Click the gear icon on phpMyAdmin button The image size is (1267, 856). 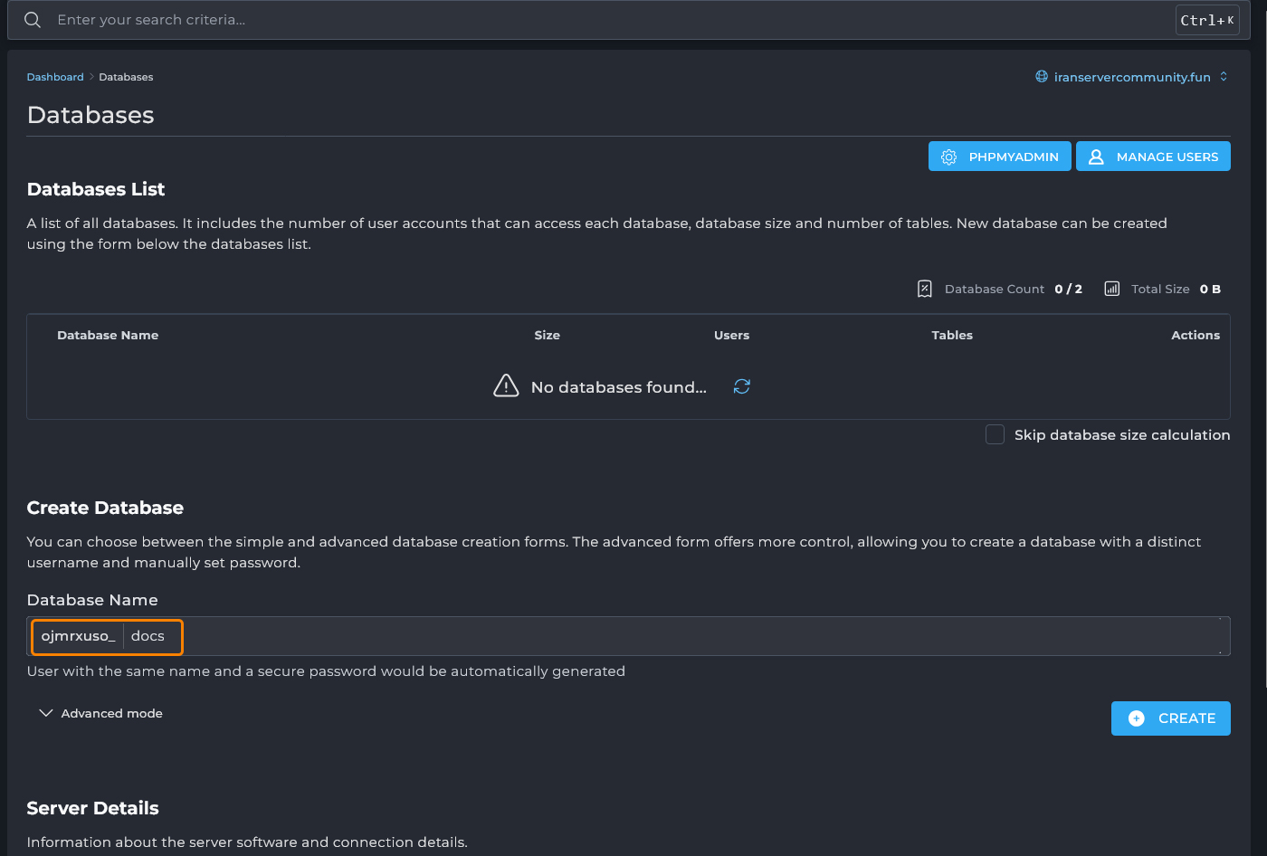click(948, 157)
